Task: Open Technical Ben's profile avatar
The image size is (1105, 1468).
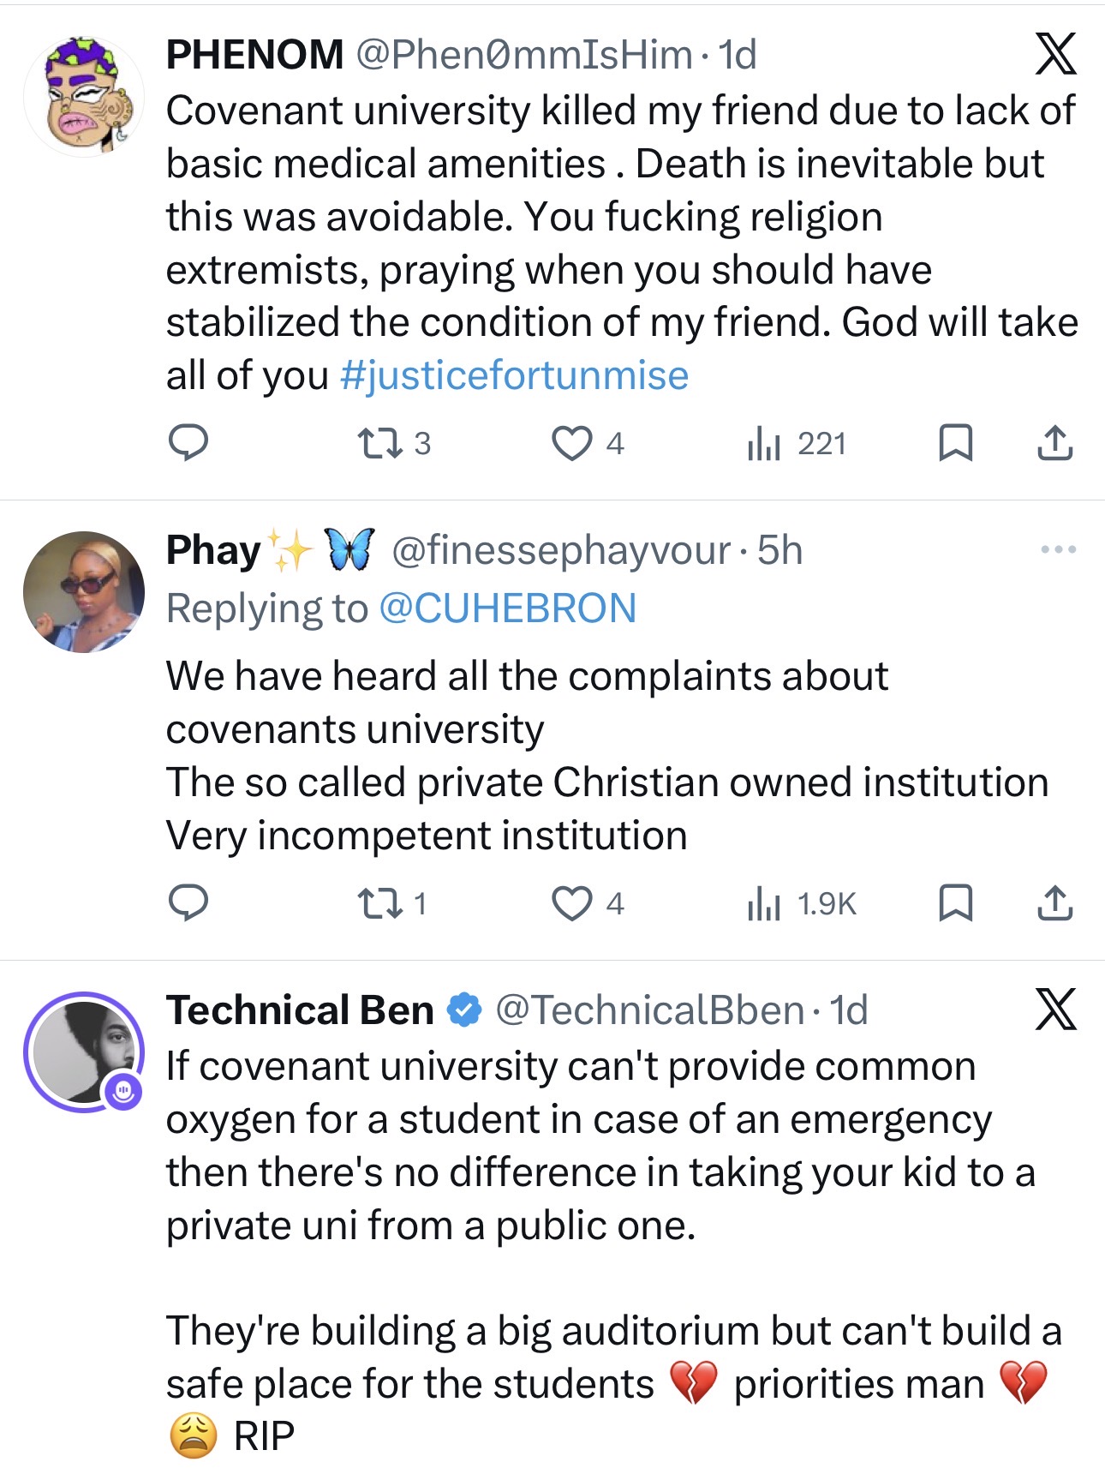Action: point(83,1052)
